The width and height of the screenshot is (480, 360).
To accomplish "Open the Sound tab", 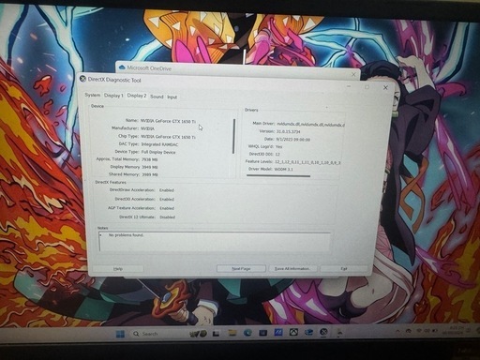I will [x=157, y=97].
